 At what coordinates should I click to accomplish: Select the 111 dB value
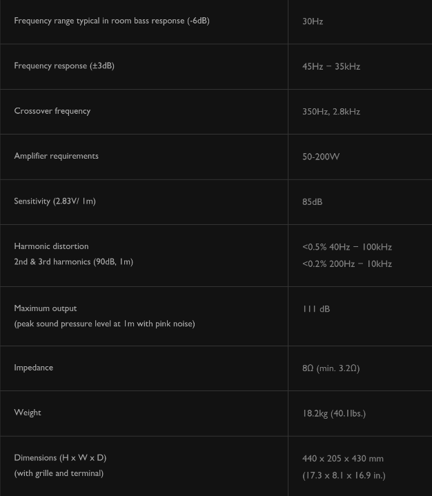(x=316, y=309)
